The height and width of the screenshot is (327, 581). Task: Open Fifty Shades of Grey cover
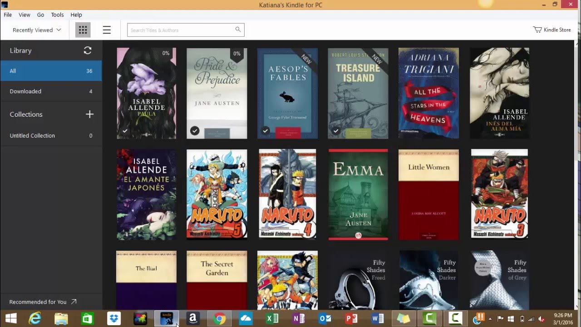[x=499, y=280]
